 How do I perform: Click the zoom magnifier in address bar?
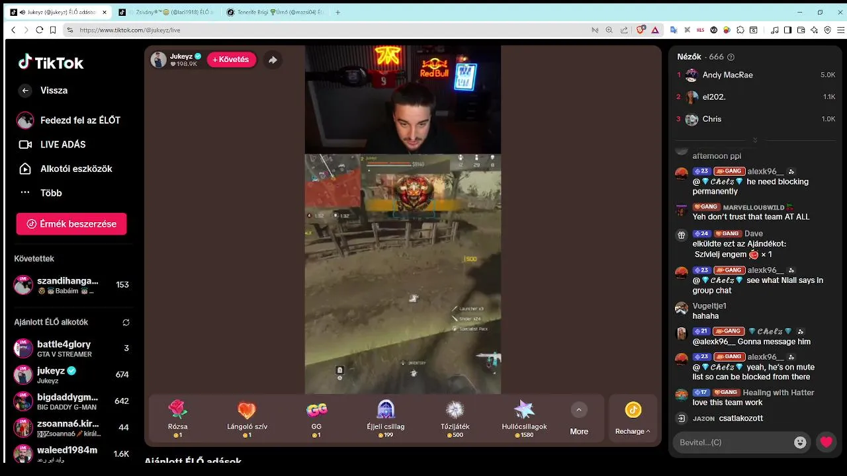(609, 30)
